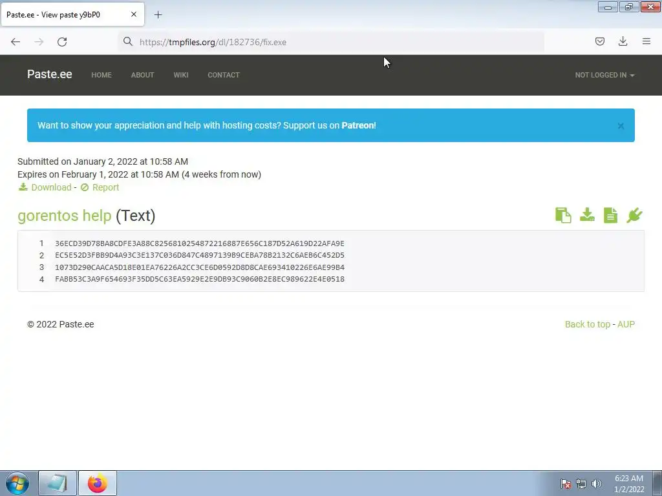Restore down the Firefox window

629,7
